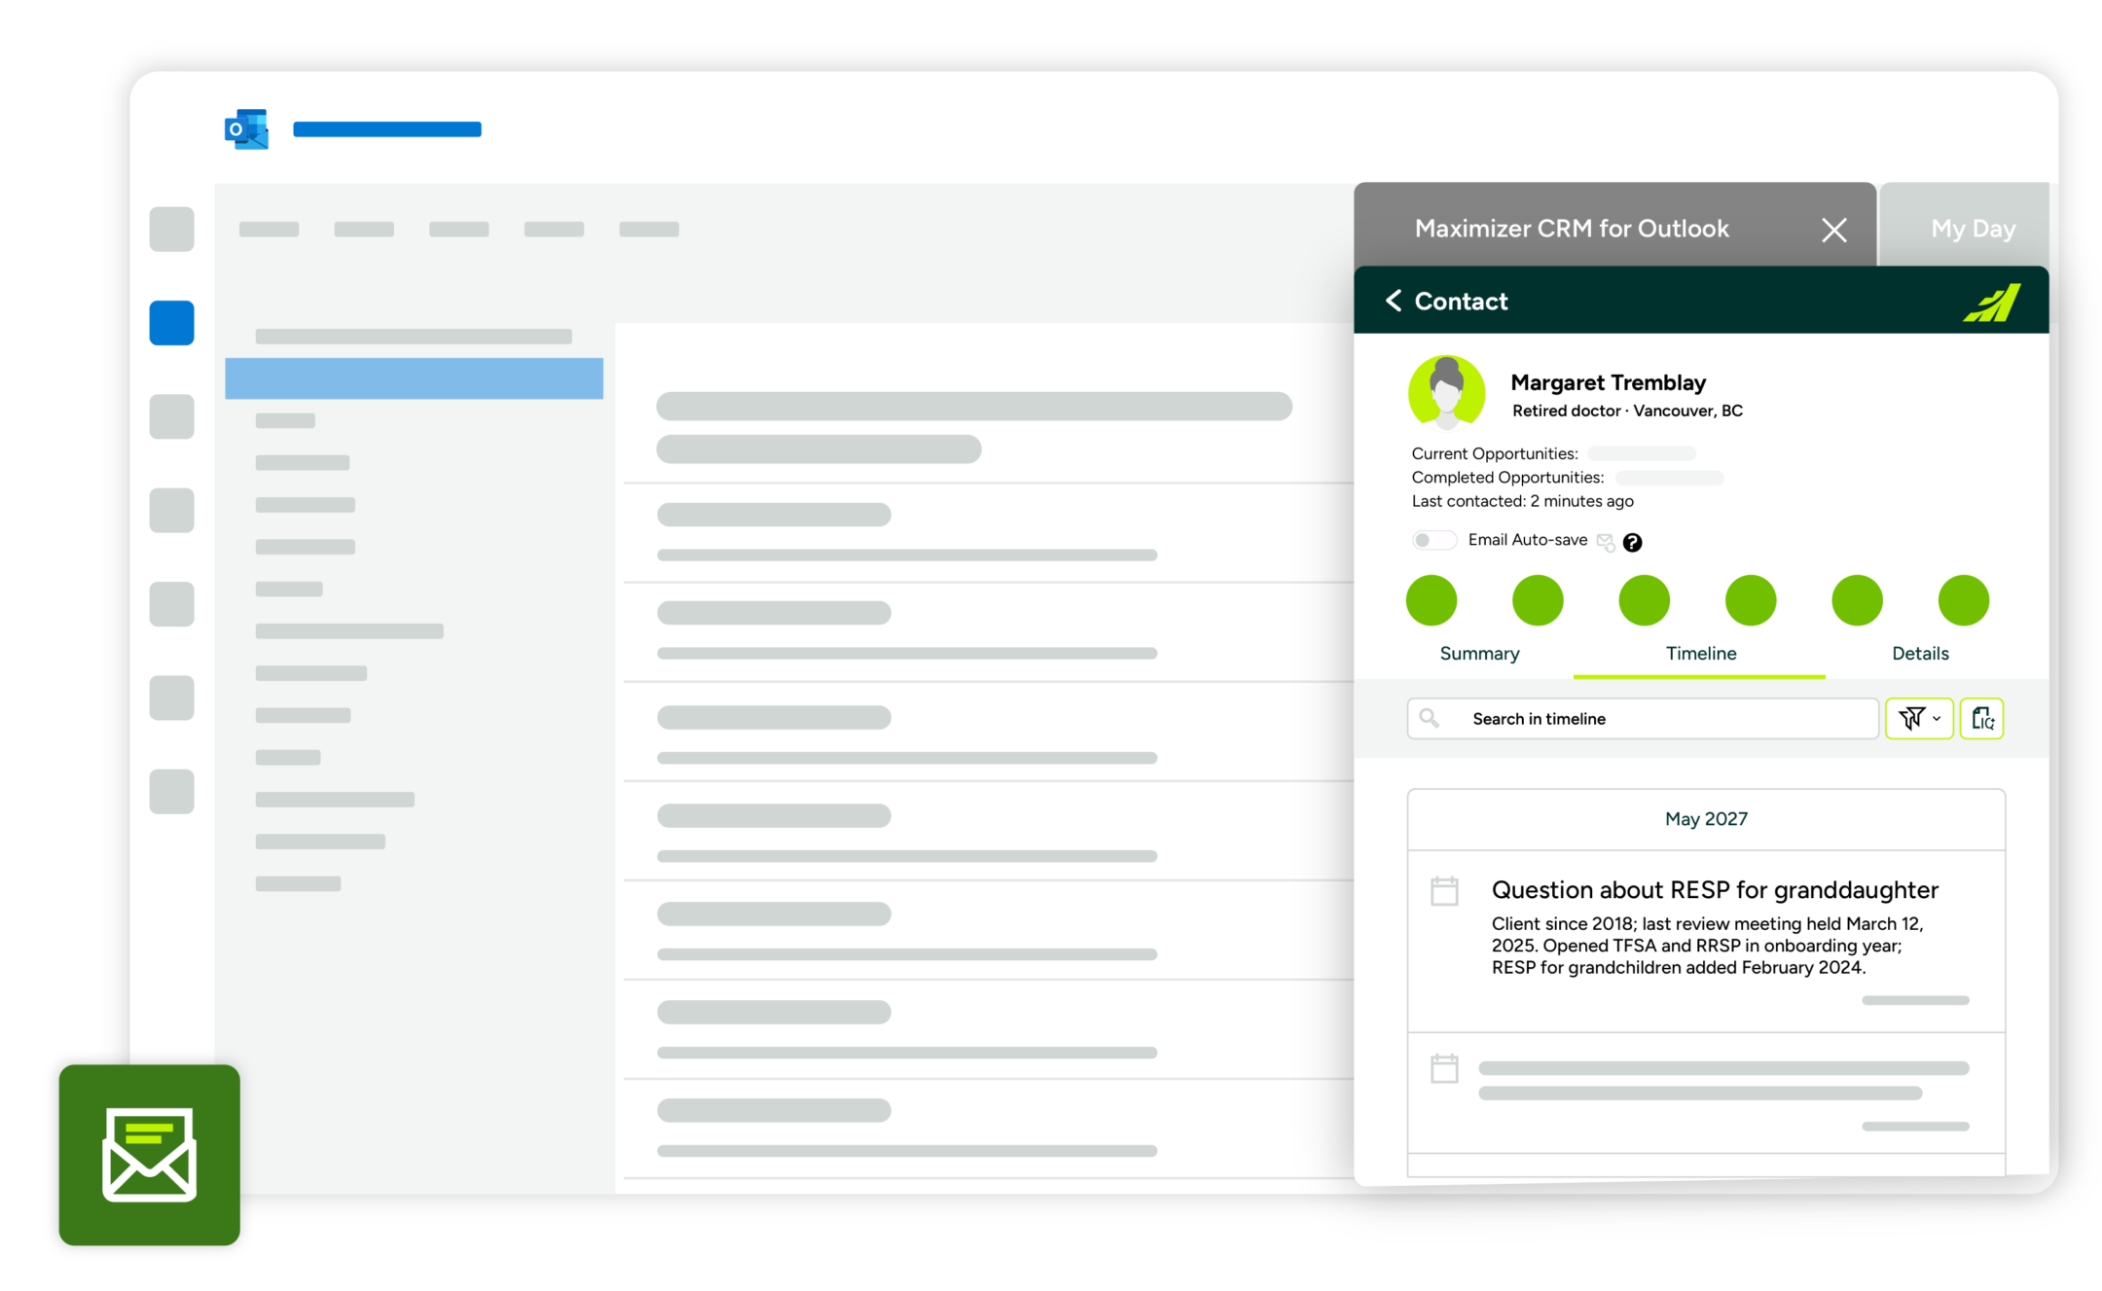Focus the Search in timeline field
Screen dimensions: 2102x1291
[1642, 718]
